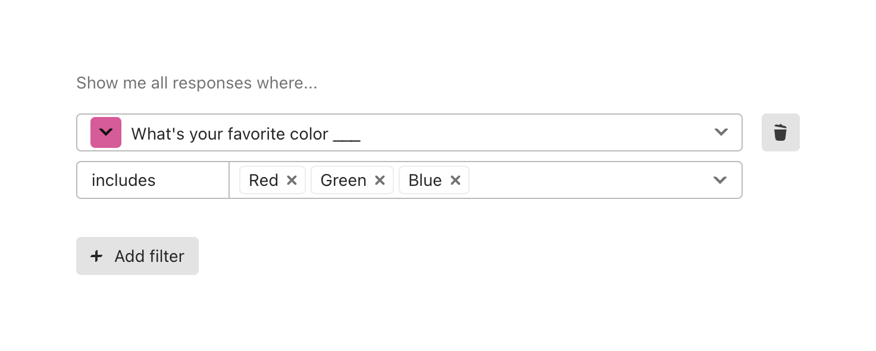
Task: Open the "includes" operator selector
Action: (x=124, y=181)
